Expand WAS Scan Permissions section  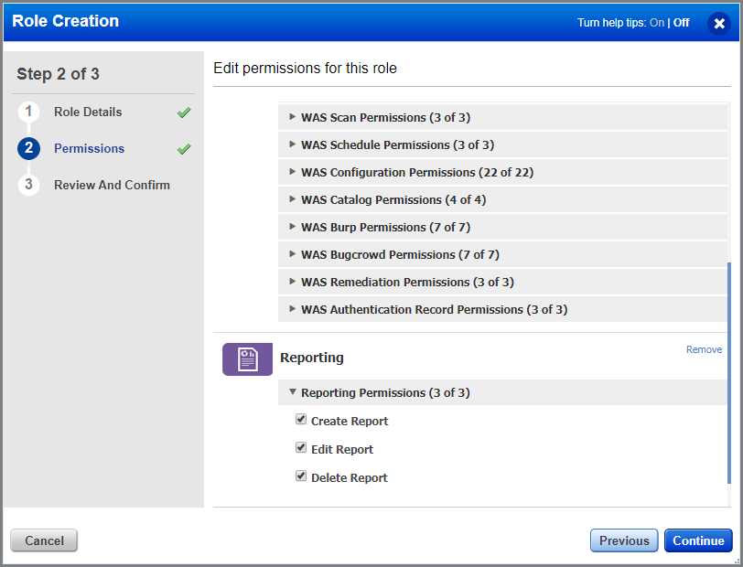point(293,117)
